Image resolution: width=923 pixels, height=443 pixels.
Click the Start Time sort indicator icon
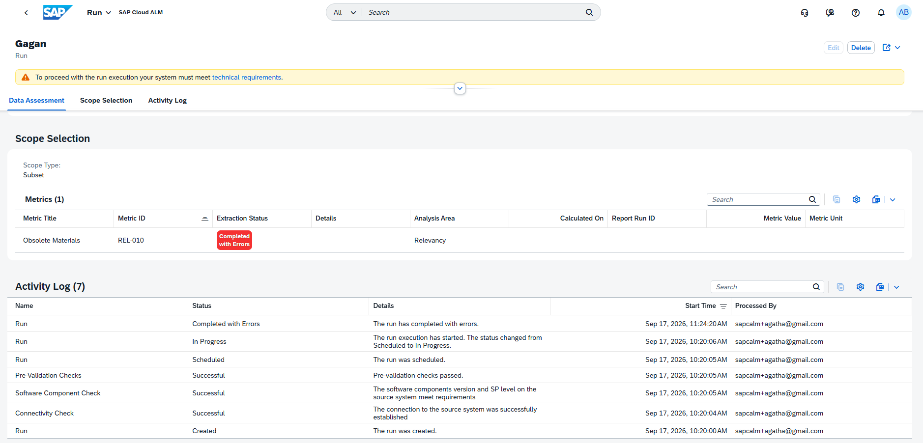tap(723, 306)
